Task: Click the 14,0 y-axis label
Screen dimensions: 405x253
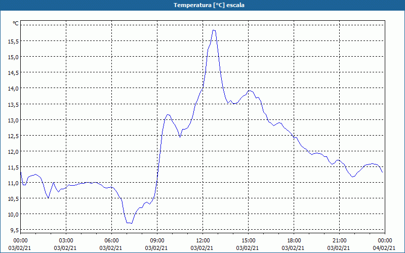Action: tap(13, 89)
